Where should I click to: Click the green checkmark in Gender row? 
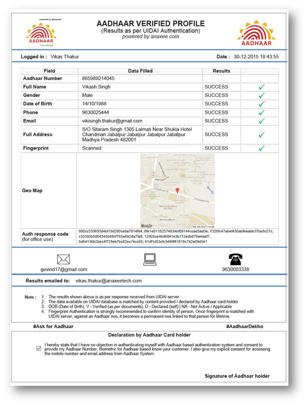click(261, 95)
